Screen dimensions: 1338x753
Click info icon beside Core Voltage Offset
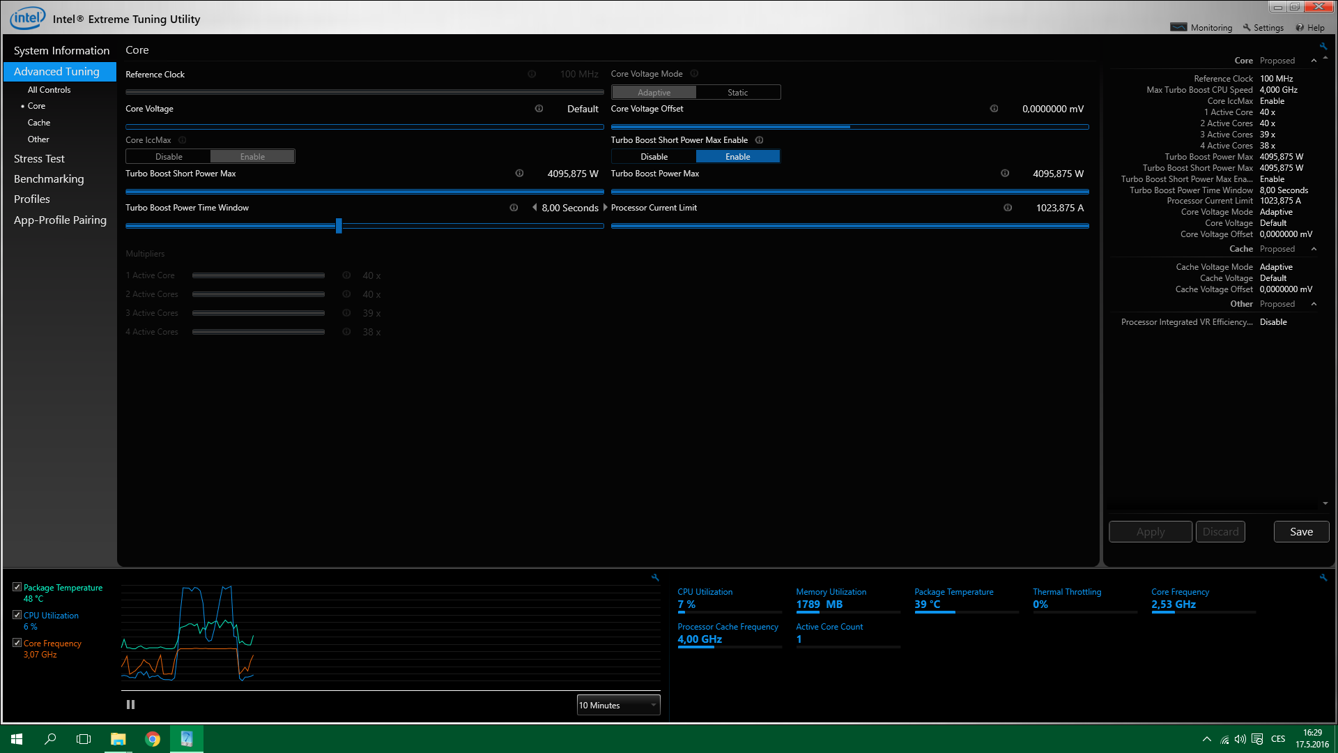point(994,109)
